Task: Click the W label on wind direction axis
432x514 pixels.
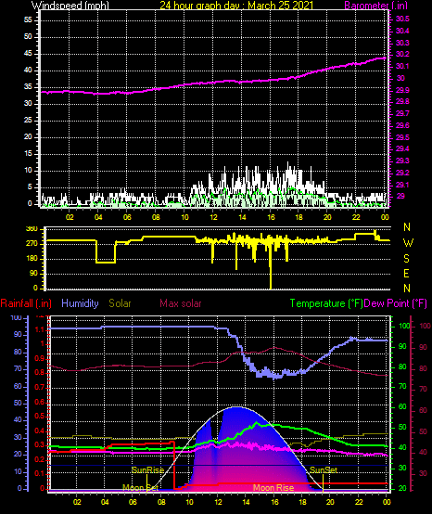Action: 408,243
